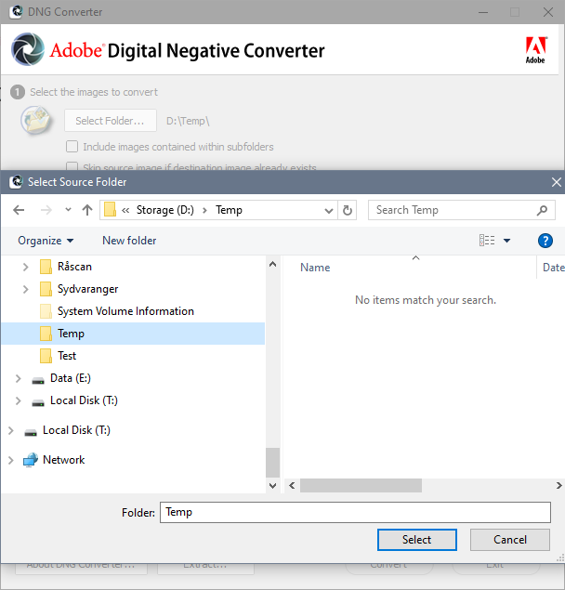Go back with the left arrow

19,210
